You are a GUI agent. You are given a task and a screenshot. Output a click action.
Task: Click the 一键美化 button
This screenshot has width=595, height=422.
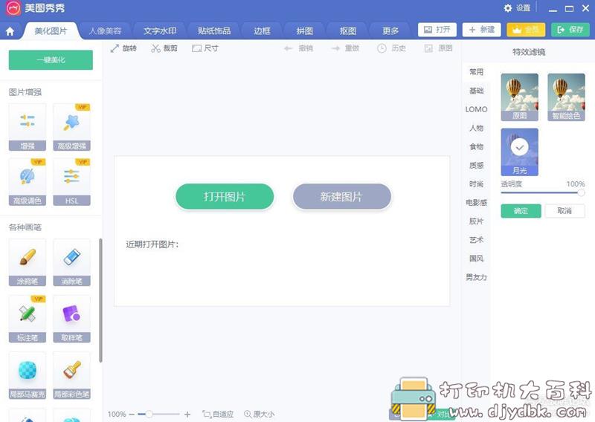coord(51,60)
